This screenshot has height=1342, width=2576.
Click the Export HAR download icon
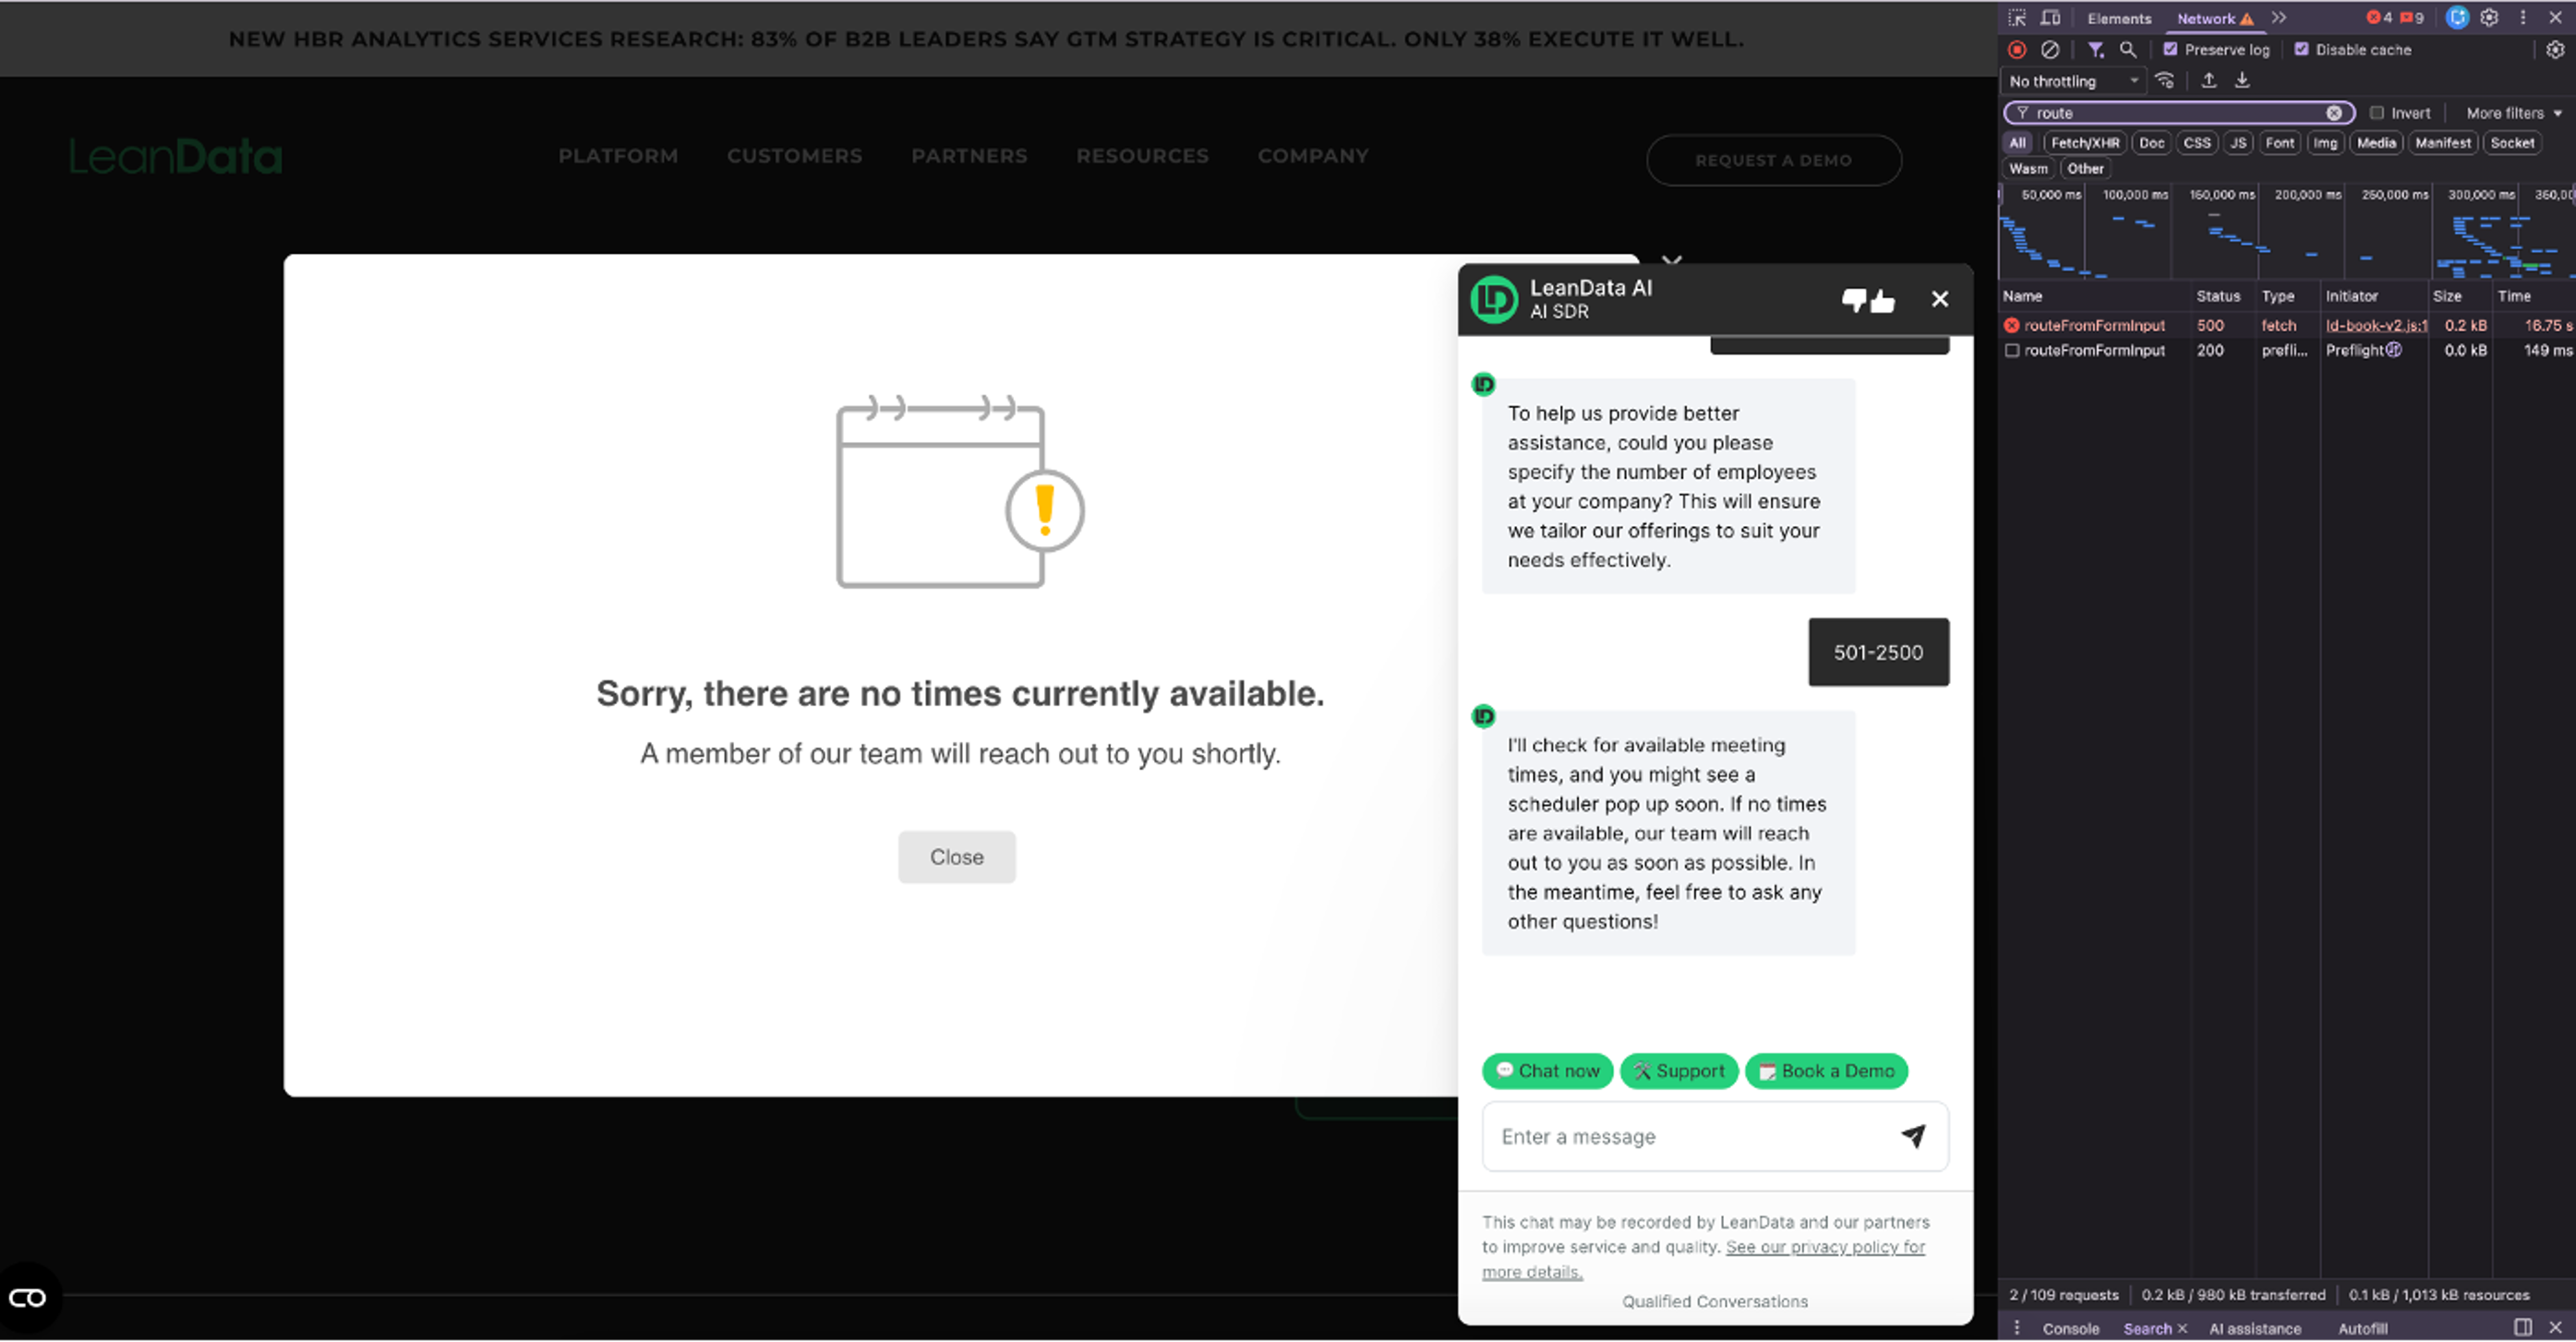tap(2242, 80)
